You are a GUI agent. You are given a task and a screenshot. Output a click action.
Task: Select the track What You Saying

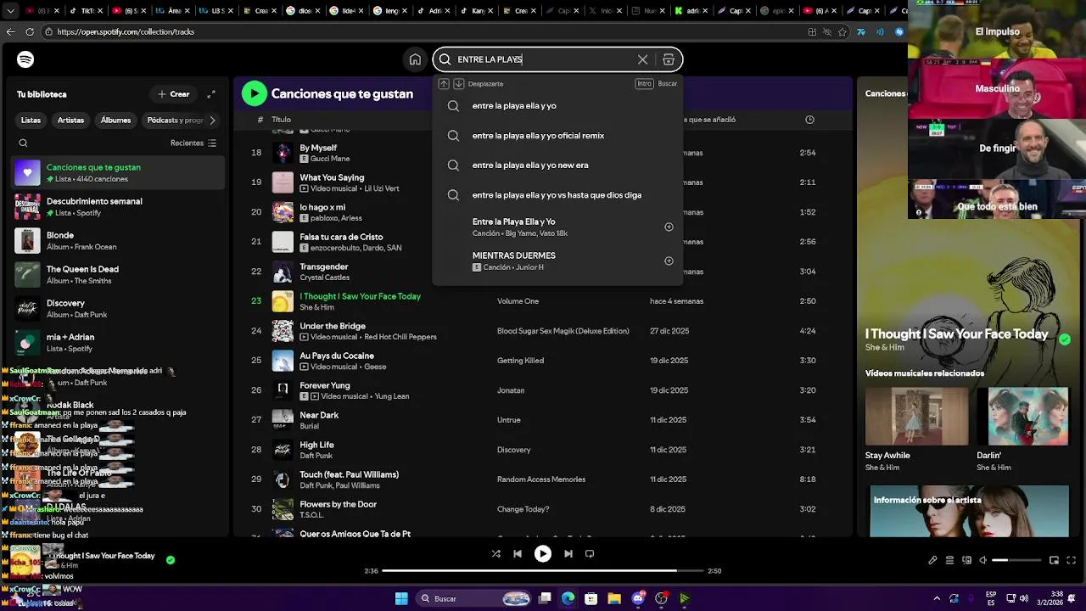[x=332, y=177]
